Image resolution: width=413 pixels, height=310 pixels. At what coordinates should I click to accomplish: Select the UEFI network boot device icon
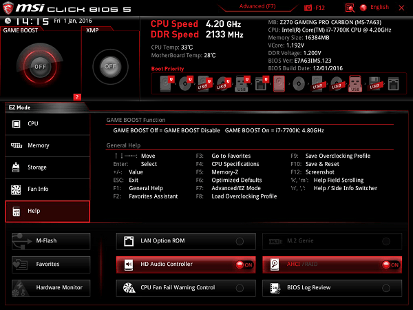coord(262,83)
